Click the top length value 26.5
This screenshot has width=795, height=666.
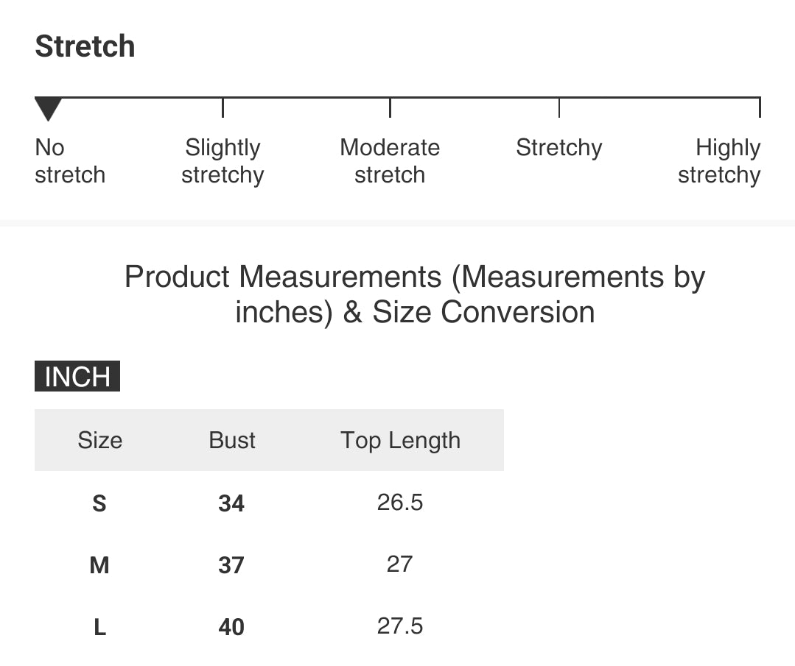point(399,503)
